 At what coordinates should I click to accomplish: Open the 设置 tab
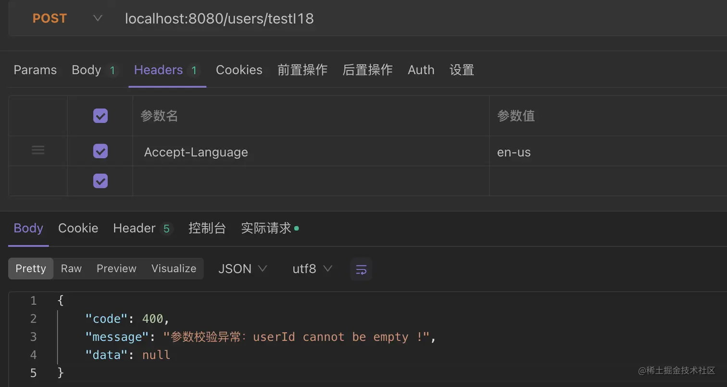click(462, 70)
